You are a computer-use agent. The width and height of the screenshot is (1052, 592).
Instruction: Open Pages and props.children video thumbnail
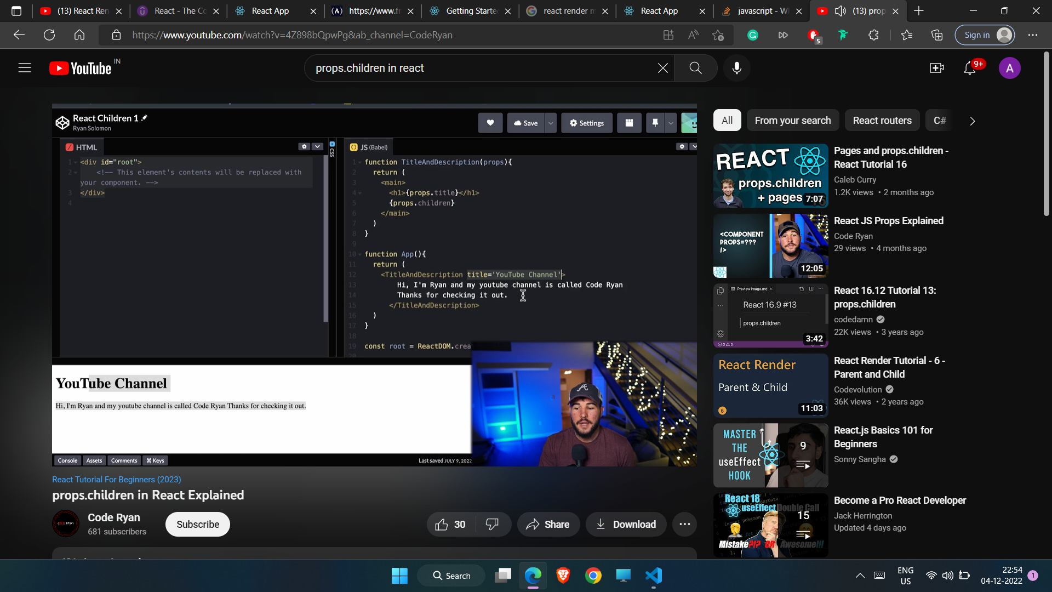(770, 176)
